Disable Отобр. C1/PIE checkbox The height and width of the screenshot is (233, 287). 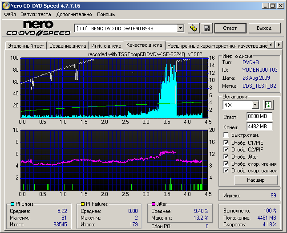point(226,143)
